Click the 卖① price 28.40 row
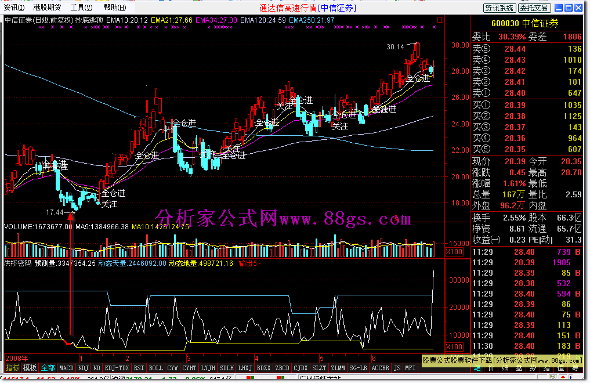590x383 pixels. [x=527, y=93]
